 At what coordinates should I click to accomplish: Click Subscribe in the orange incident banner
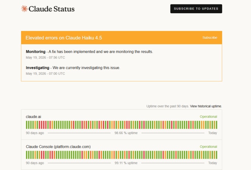click(x=210, y=37)
